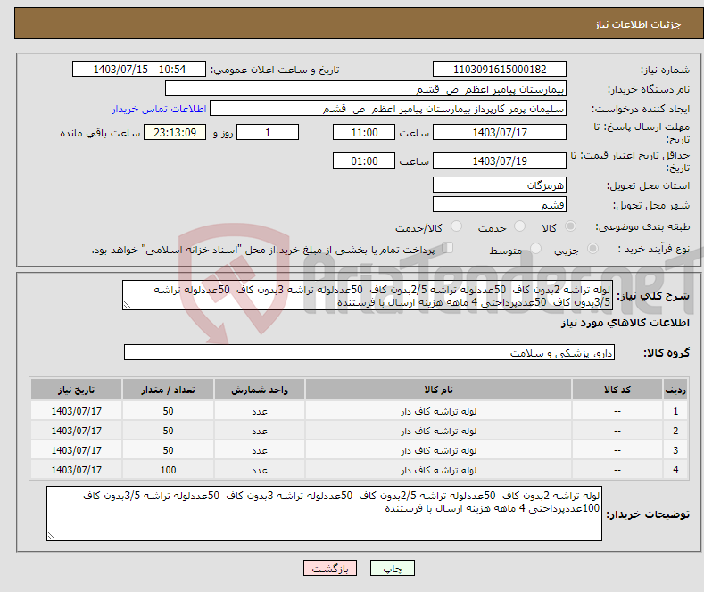Click the deadline hour 11:00 field
Viewport: 704px width, 592px height.
coord(364,132)
